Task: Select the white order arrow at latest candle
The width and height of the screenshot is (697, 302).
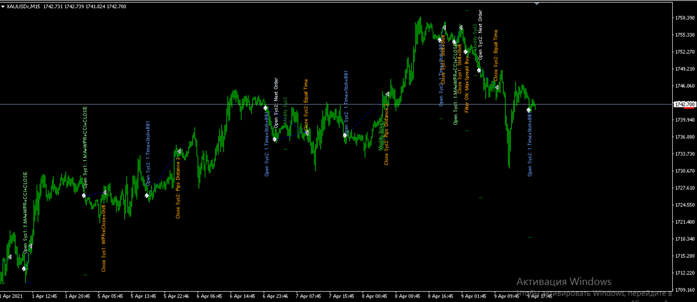Action: [529, 110]
